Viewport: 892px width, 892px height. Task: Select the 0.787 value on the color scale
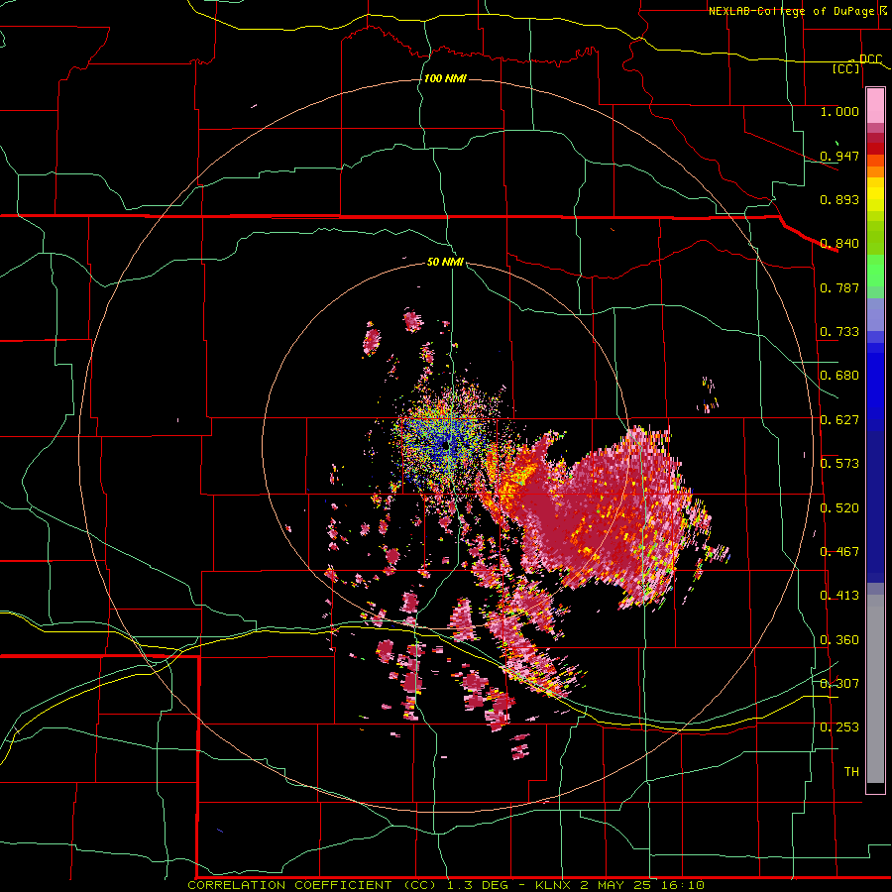[x=839, y=287]
